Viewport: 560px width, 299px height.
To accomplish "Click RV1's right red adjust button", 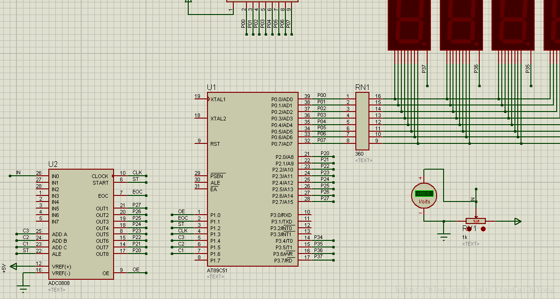I will click(x=483, y=229).
